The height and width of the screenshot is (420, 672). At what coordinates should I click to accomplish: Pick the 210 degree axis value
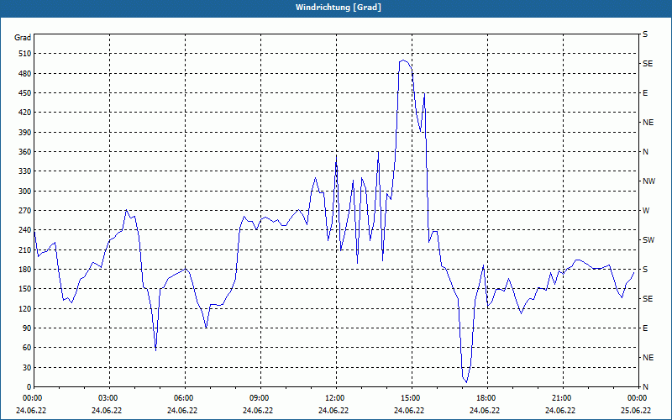26,249
